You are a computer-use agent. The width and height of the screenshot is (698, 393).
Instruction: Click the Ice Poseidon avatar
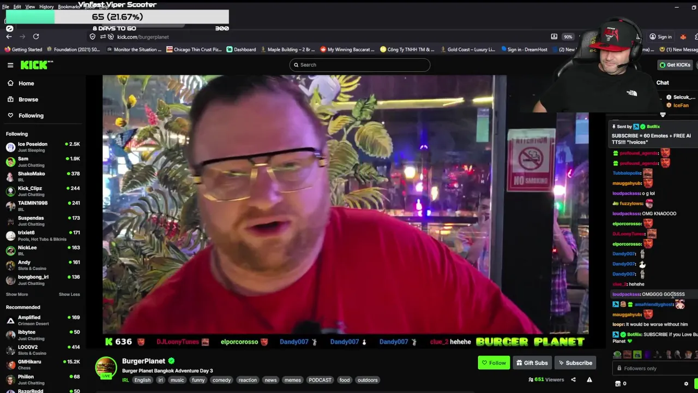(10, 147)
